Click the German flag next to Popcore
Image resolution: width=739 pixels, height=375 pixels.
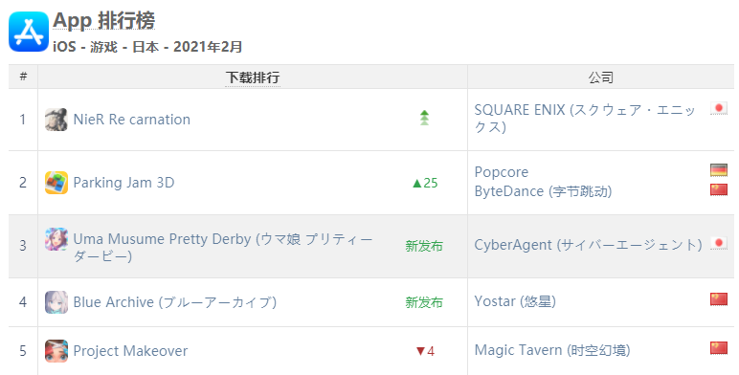point(719,170)
